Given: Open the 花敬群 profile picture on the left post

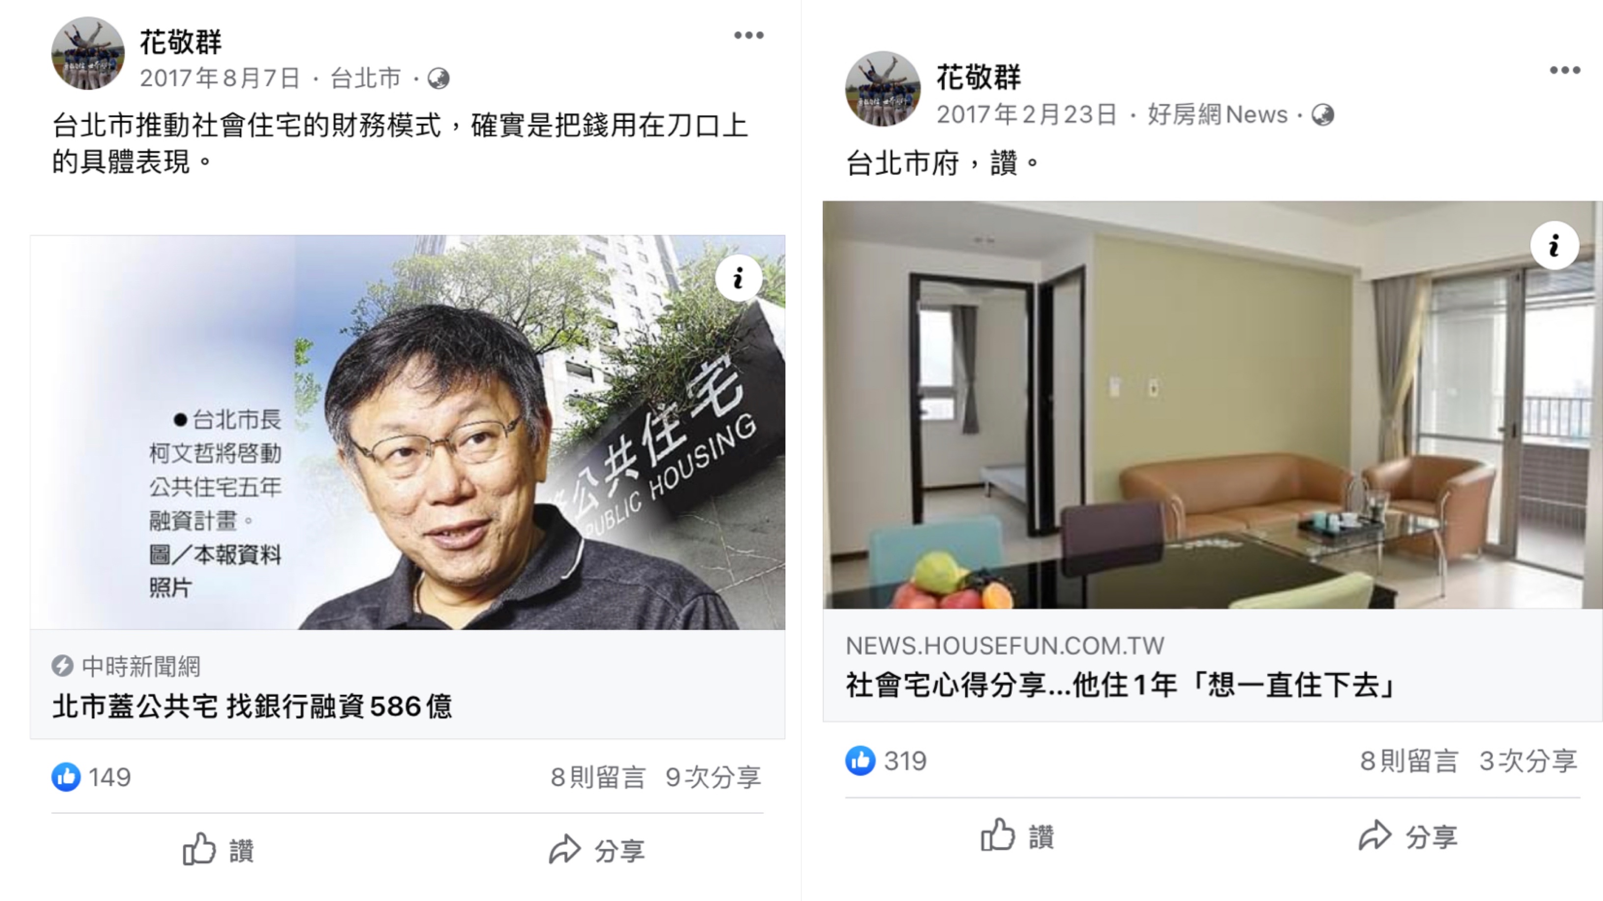Looking at the screenshot, I should point(88,53).
